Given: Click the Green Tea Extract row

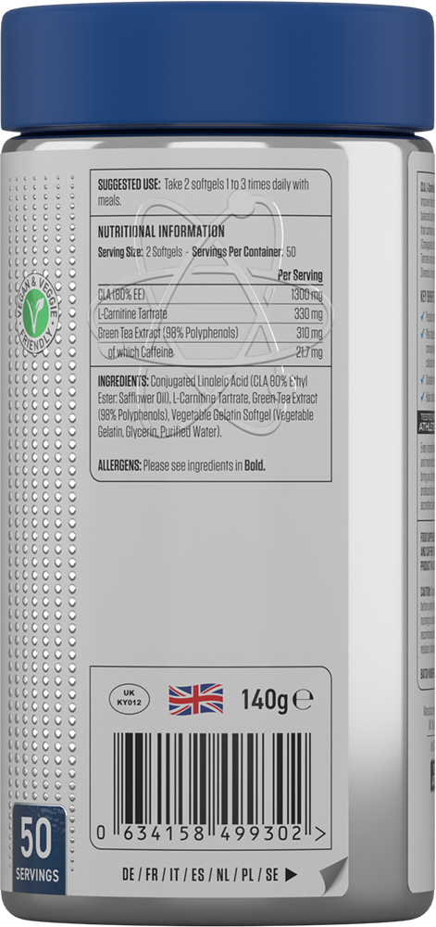Looking at the screenshot, I should pyautogui.click(x=211, y=334).
